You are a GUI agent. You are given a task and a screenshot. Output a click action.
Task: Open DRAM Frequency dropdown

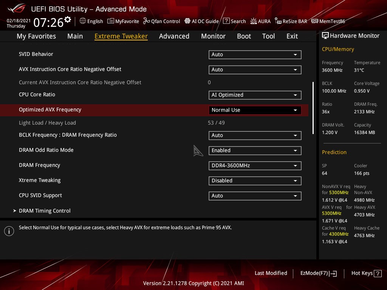255,165
